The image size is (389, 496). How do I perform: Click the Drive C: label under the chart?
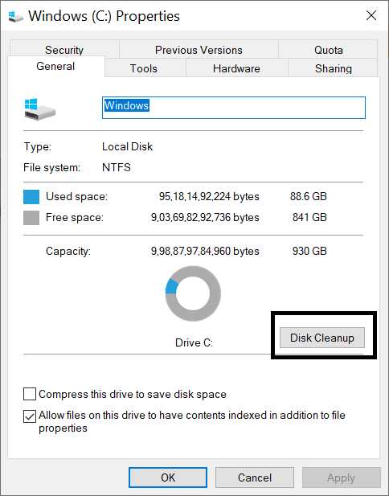pos(194,342)
